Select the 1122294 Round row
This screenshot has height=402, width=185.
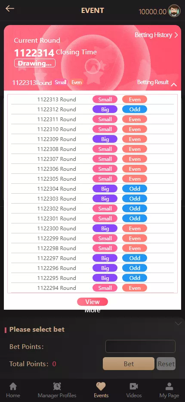click(x=92, y=288)
